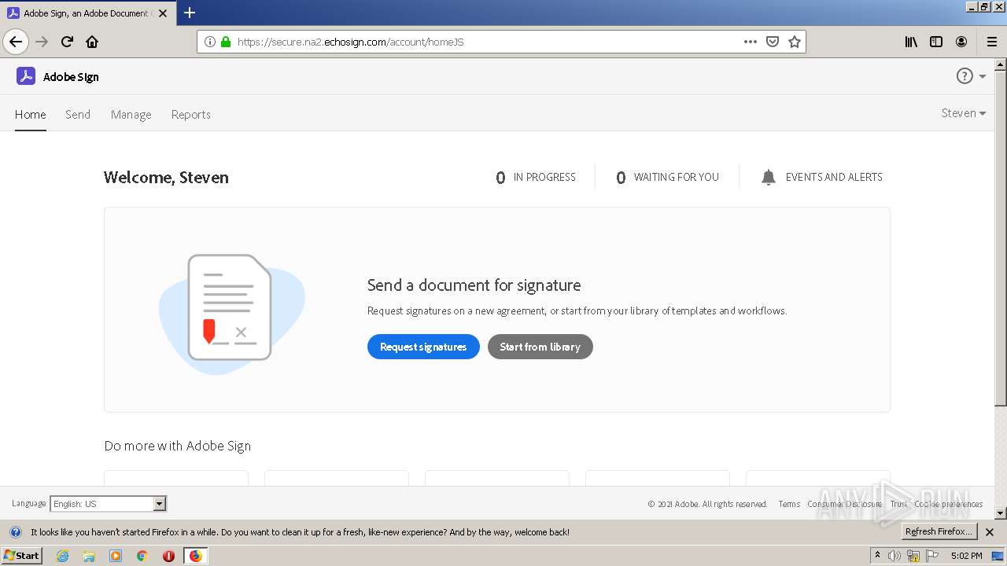The width and height of the screenshot is (1007, 566).
Task: Click the Welcome, Steven heading
Action: click(166, 178)
